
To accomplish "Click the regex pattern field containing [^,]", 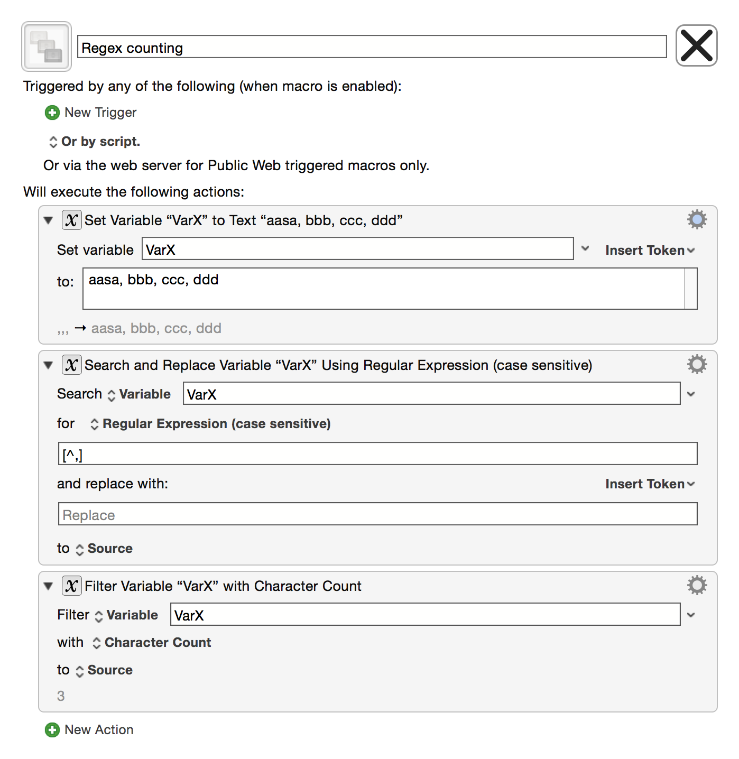I will click(x=377, y=454).
